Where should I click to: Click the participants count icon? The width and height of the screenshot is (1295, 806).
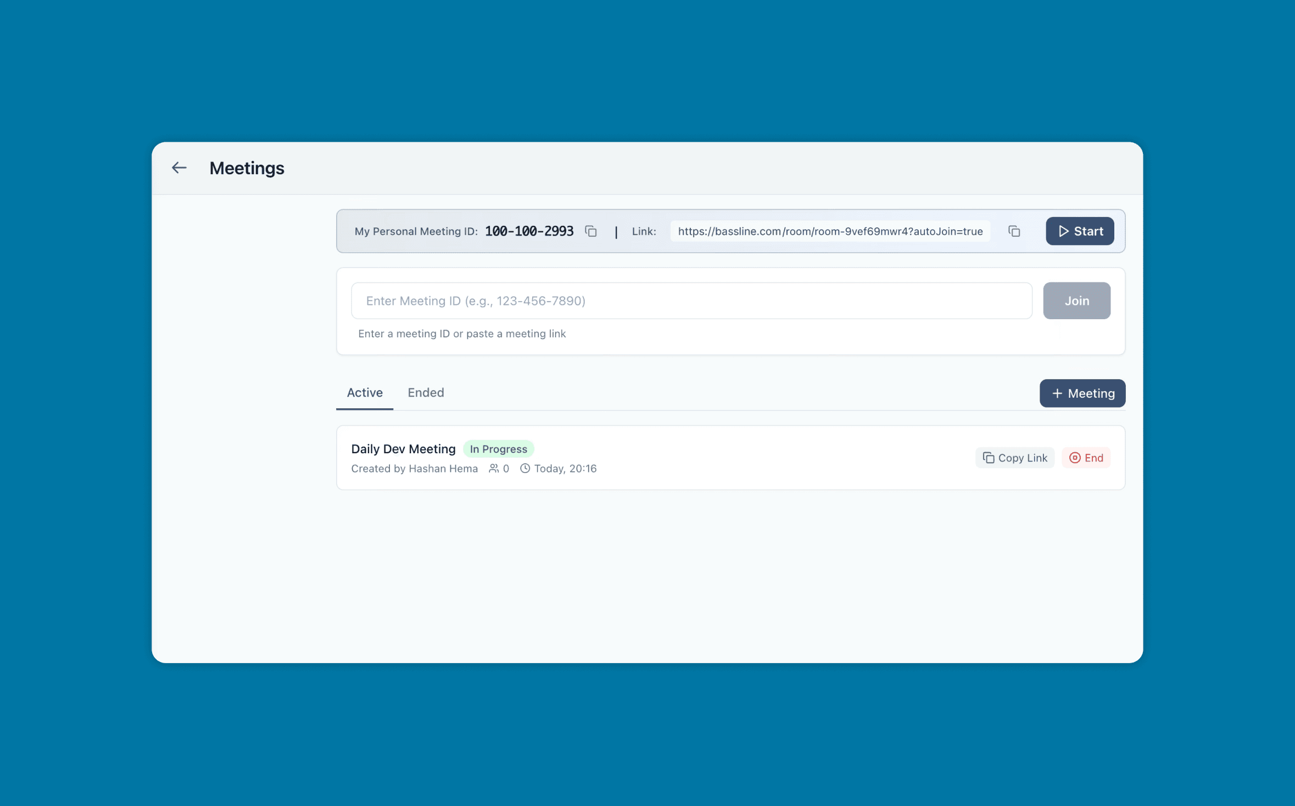(x=494, y=468)
